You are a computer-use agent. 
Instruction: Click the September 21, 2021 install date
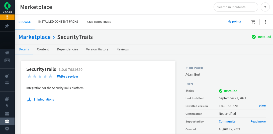tap(232, 98)
